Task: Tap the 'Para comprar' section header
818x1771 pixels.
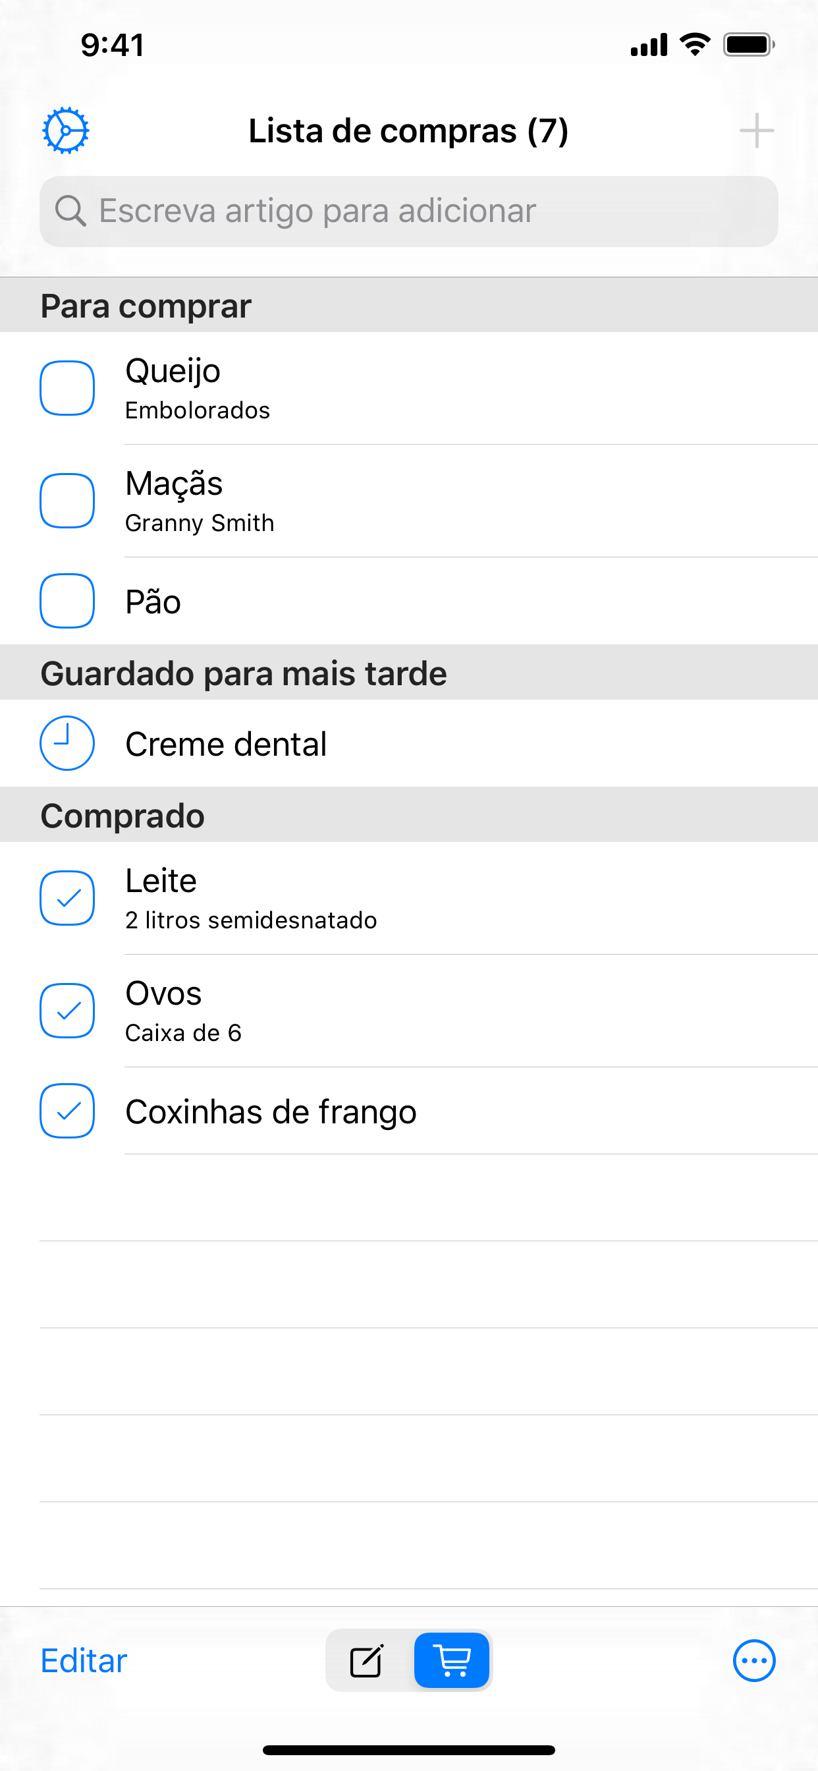Action: 146,306
